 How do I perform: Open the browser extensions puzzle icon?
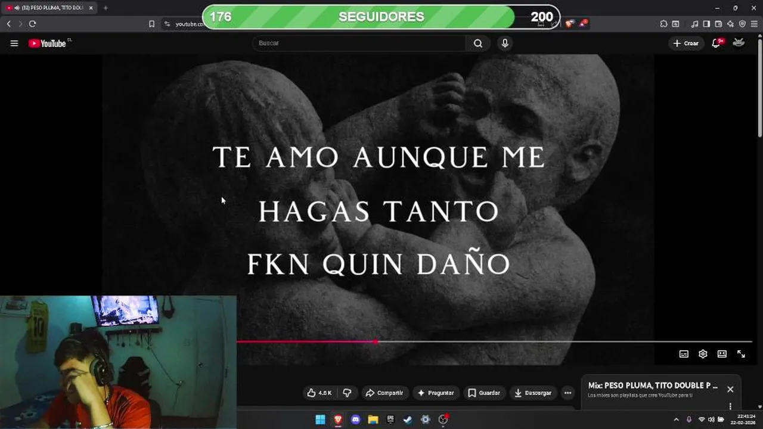663,24
